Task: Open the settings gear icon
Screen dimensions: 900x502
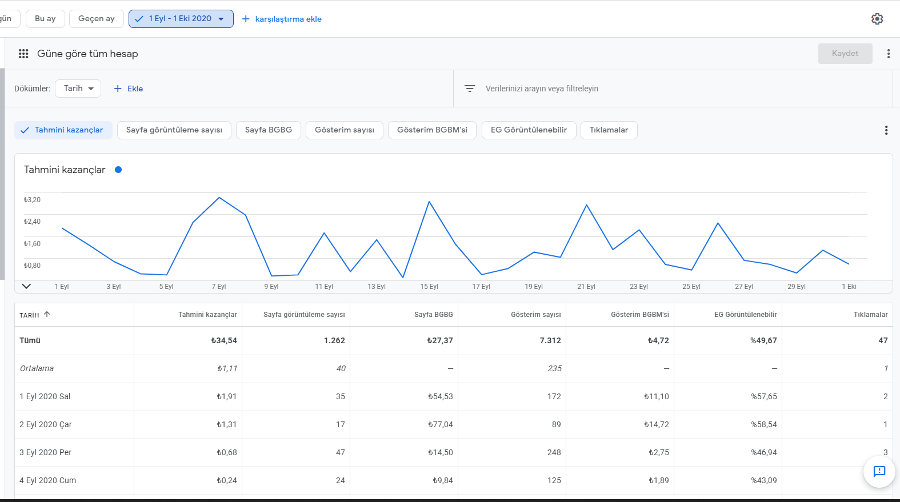Action: pos(877,19)
